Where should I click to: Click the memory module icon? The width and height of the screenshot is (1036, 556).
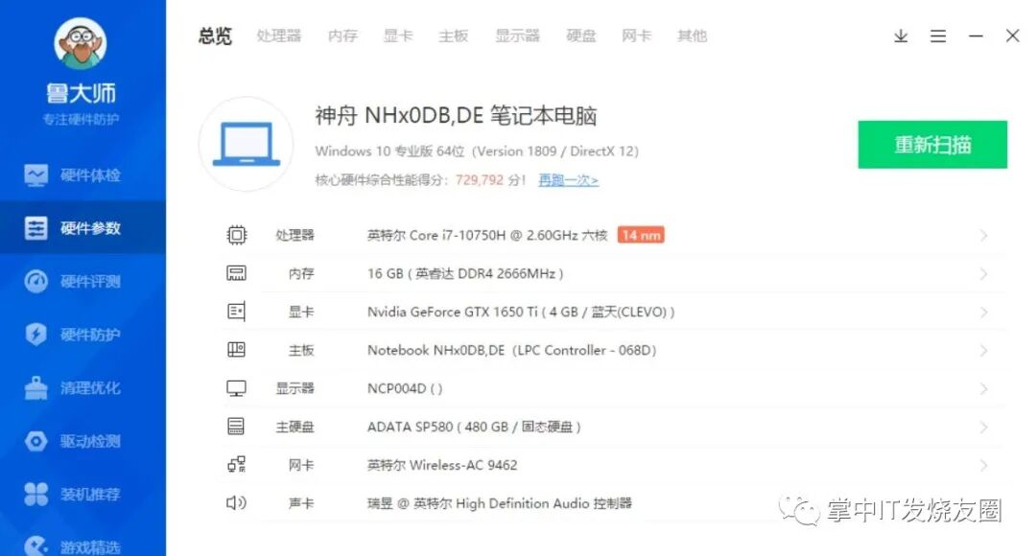point(237,273)
